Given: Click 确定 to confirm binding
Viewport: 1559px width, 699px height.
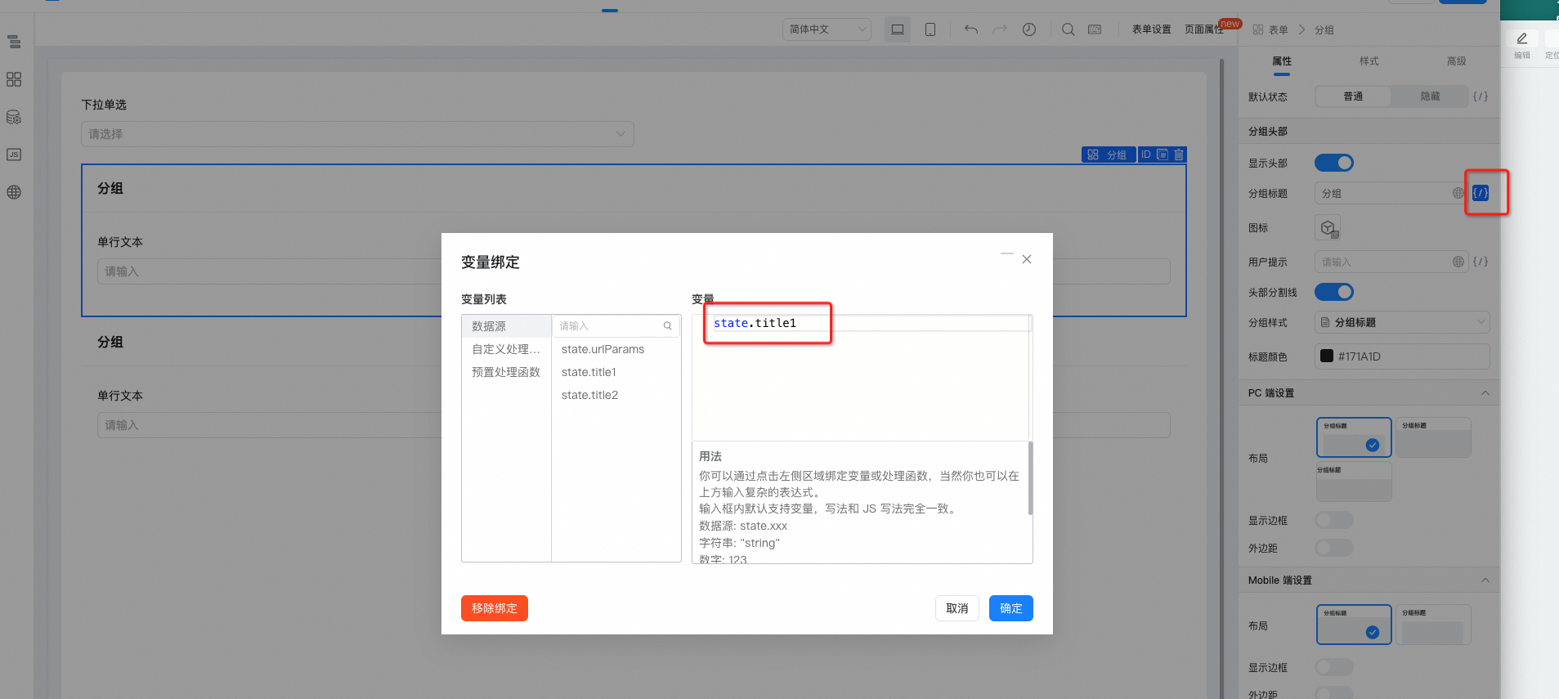Looking at the screenshot, I should click(1011, 608).
